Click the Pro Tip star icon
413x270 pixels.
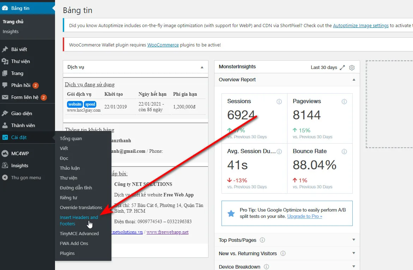[231, 213]
